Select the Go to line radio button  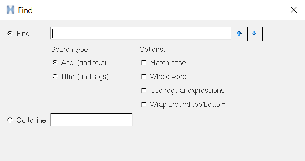10,120
